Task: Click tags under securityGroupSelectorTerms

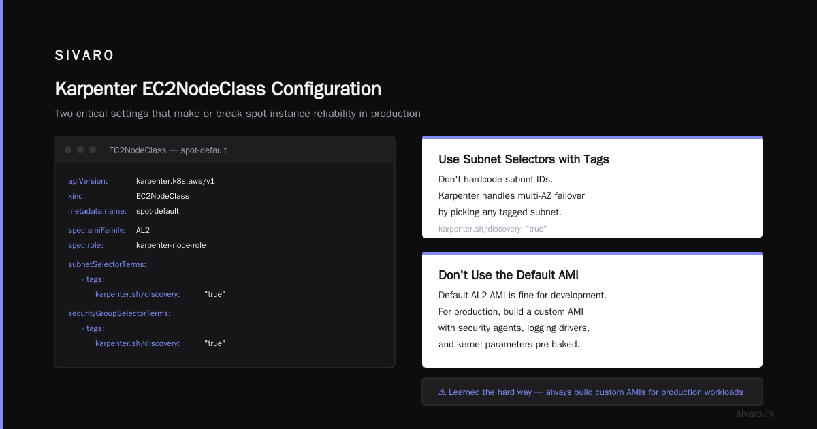Action: click(93, 328)
